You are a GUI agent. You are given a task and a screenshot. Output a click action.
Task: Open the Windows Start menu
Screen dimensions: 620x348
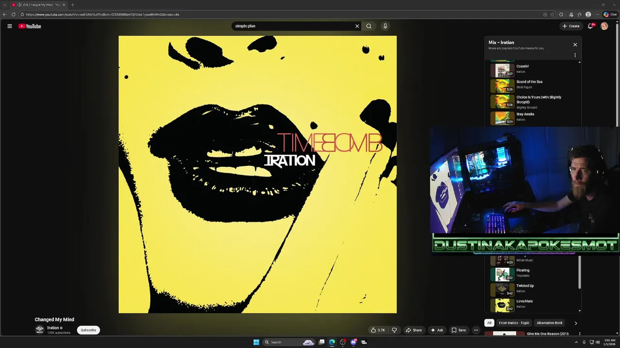click(256, 342)
